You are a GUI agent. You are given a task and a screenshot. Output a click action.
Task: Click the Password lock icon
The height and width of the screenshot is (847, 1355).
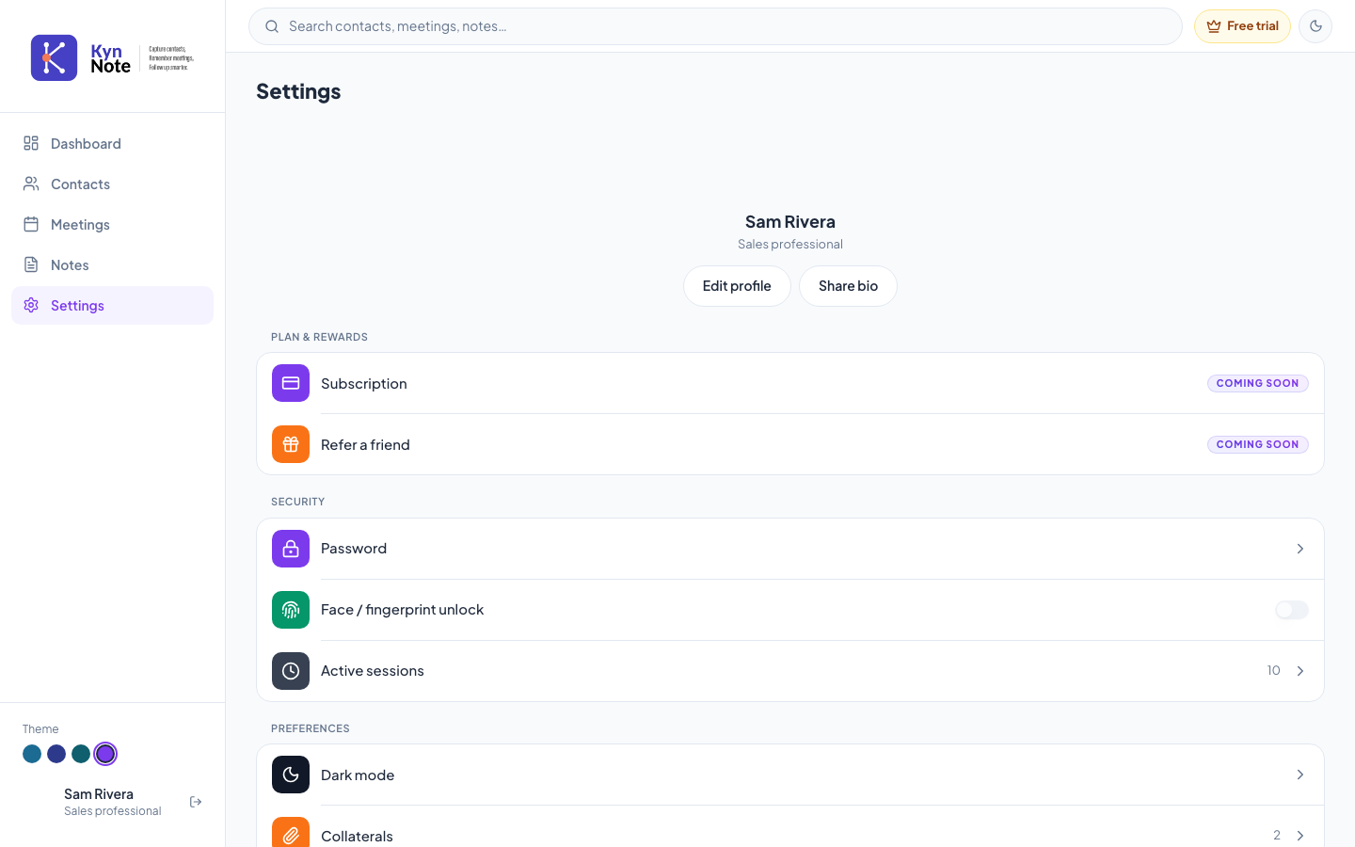click(291, 549)
